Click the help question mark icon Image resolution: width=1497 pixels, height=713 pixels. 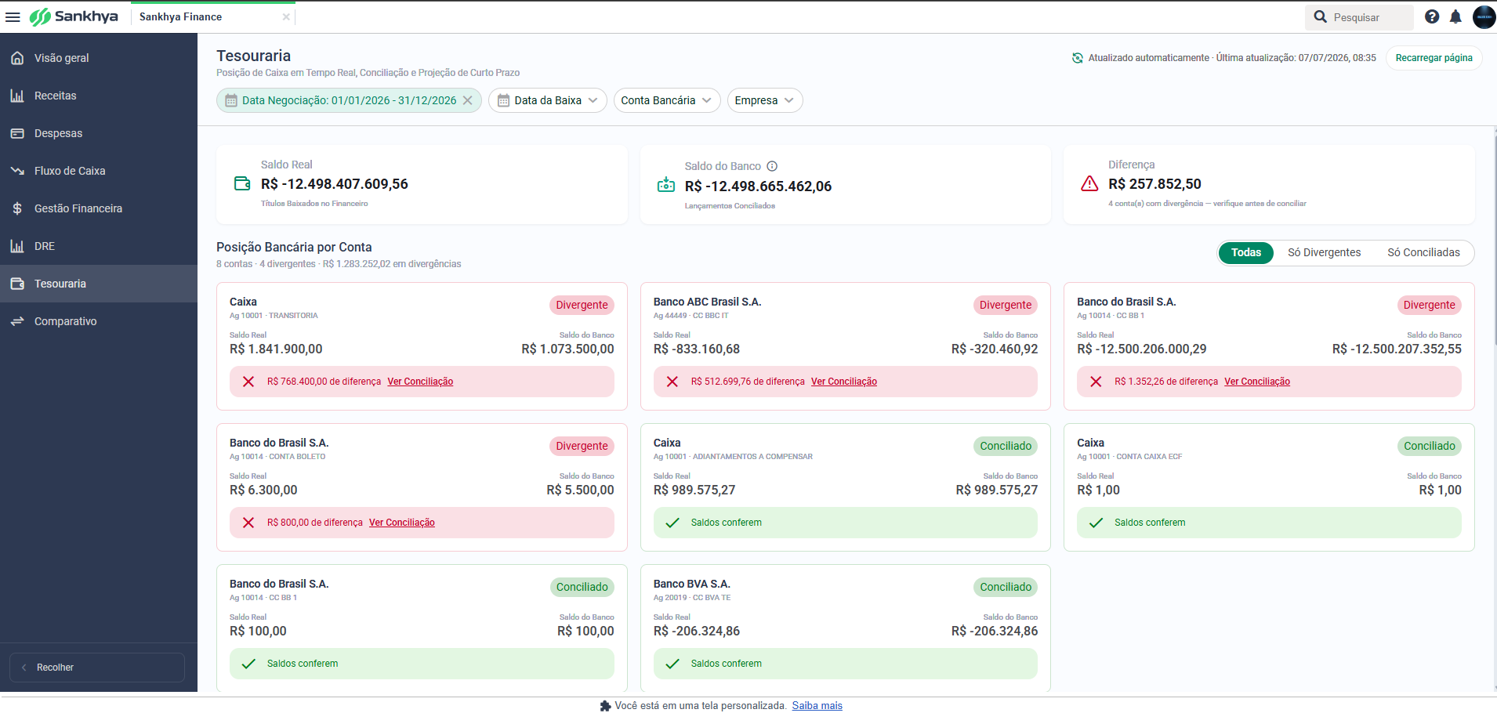(x=1432, y=16)
